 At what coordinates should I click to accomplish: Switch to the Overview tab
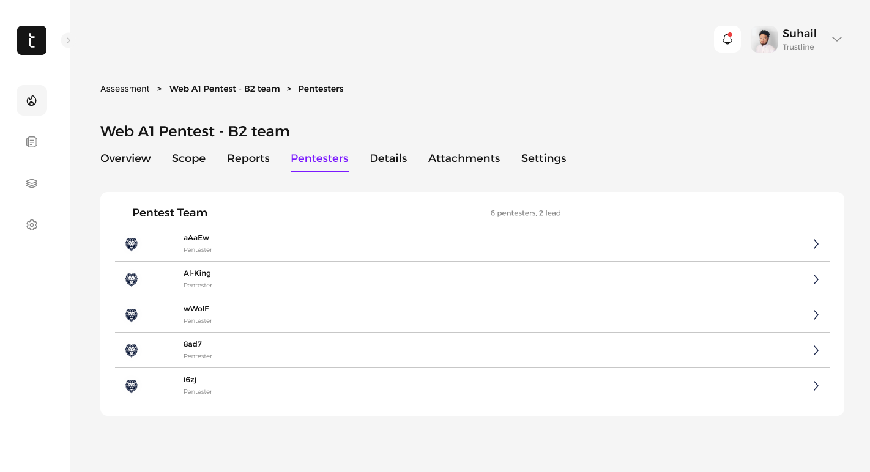click(125, 158)
